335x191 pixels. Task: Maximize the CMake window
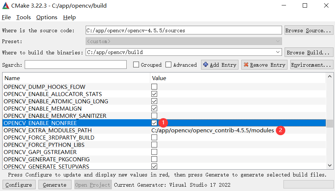(x=305, y=5)
